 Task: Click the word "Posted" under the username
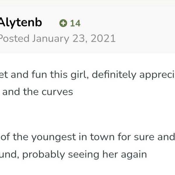[x=15, y=38]
